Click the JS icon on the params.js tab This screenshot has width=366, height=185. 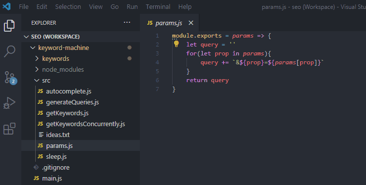coord(150,23)
